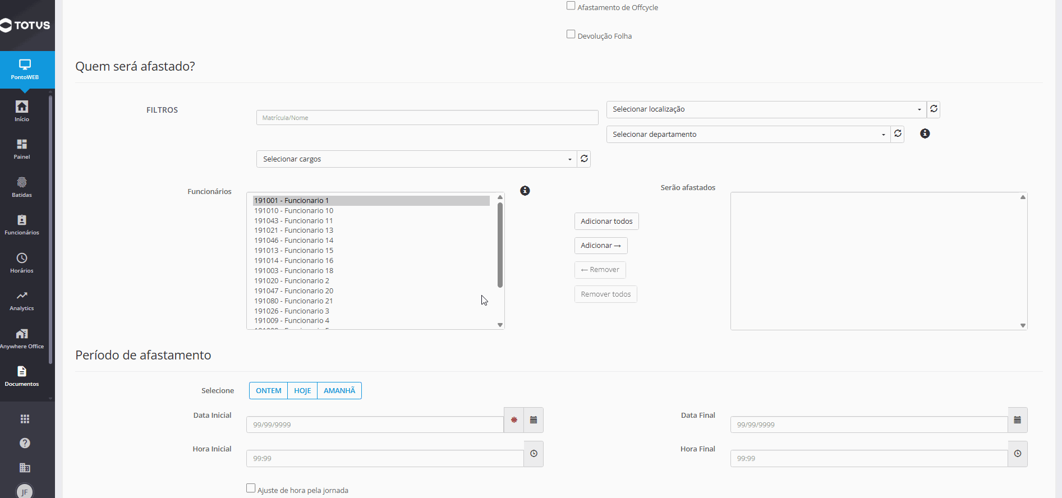Select 191003 - Funcionario 18
Viewport: 1062px width, 498px height.
point(371,271)
